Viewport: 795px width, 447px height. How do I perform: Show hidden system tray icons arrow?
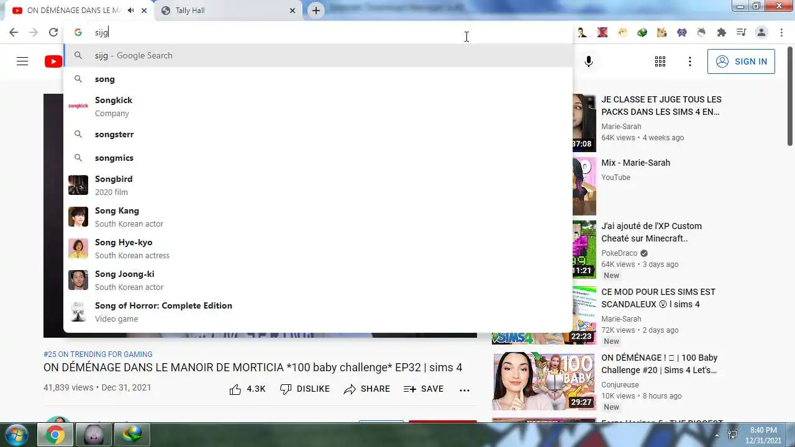pyautogui.click(x=717, y=435)
